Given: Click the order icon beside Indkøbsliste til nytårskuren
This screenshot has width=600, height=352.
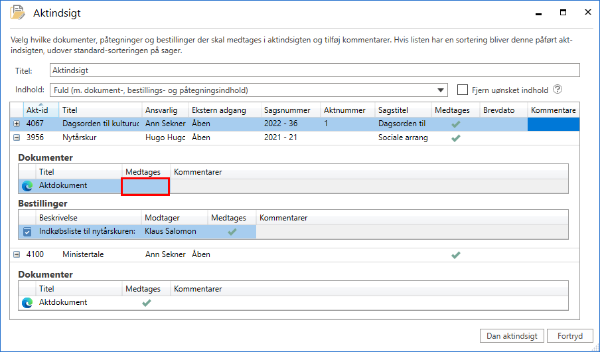Looking at the screenshot, I should tap(27, 232).
